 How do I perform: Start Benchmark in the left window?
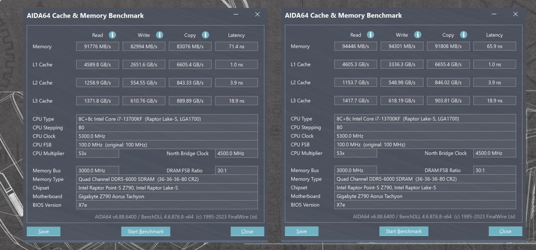coord(145,231)
